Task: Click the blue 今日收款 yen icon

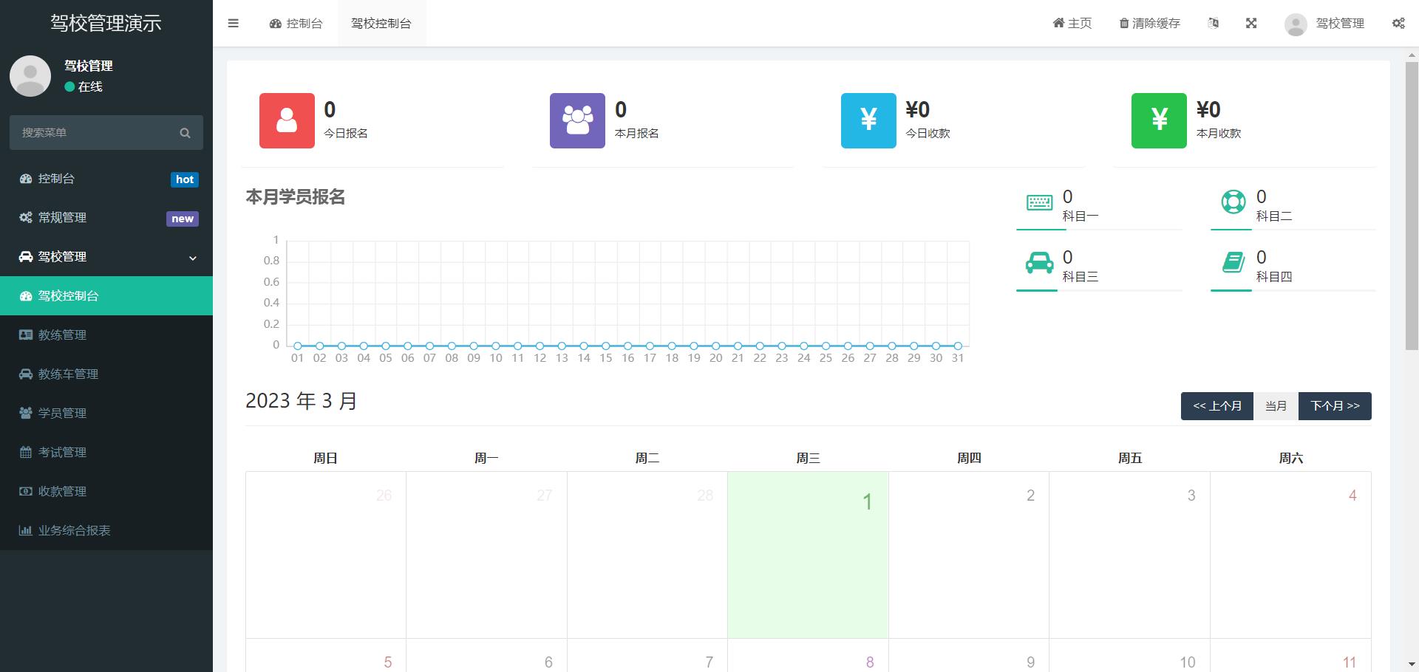Action: point(868,120)
